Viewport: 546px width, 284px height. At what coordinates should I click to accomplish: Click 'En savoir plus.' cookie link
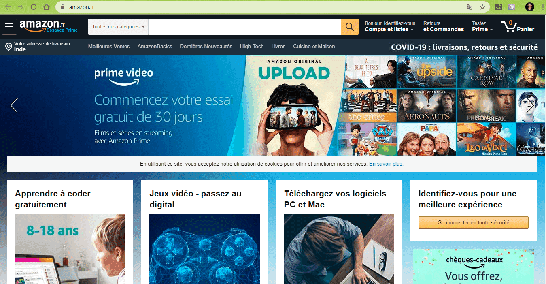pyautogui.click(x=386, y=164)
